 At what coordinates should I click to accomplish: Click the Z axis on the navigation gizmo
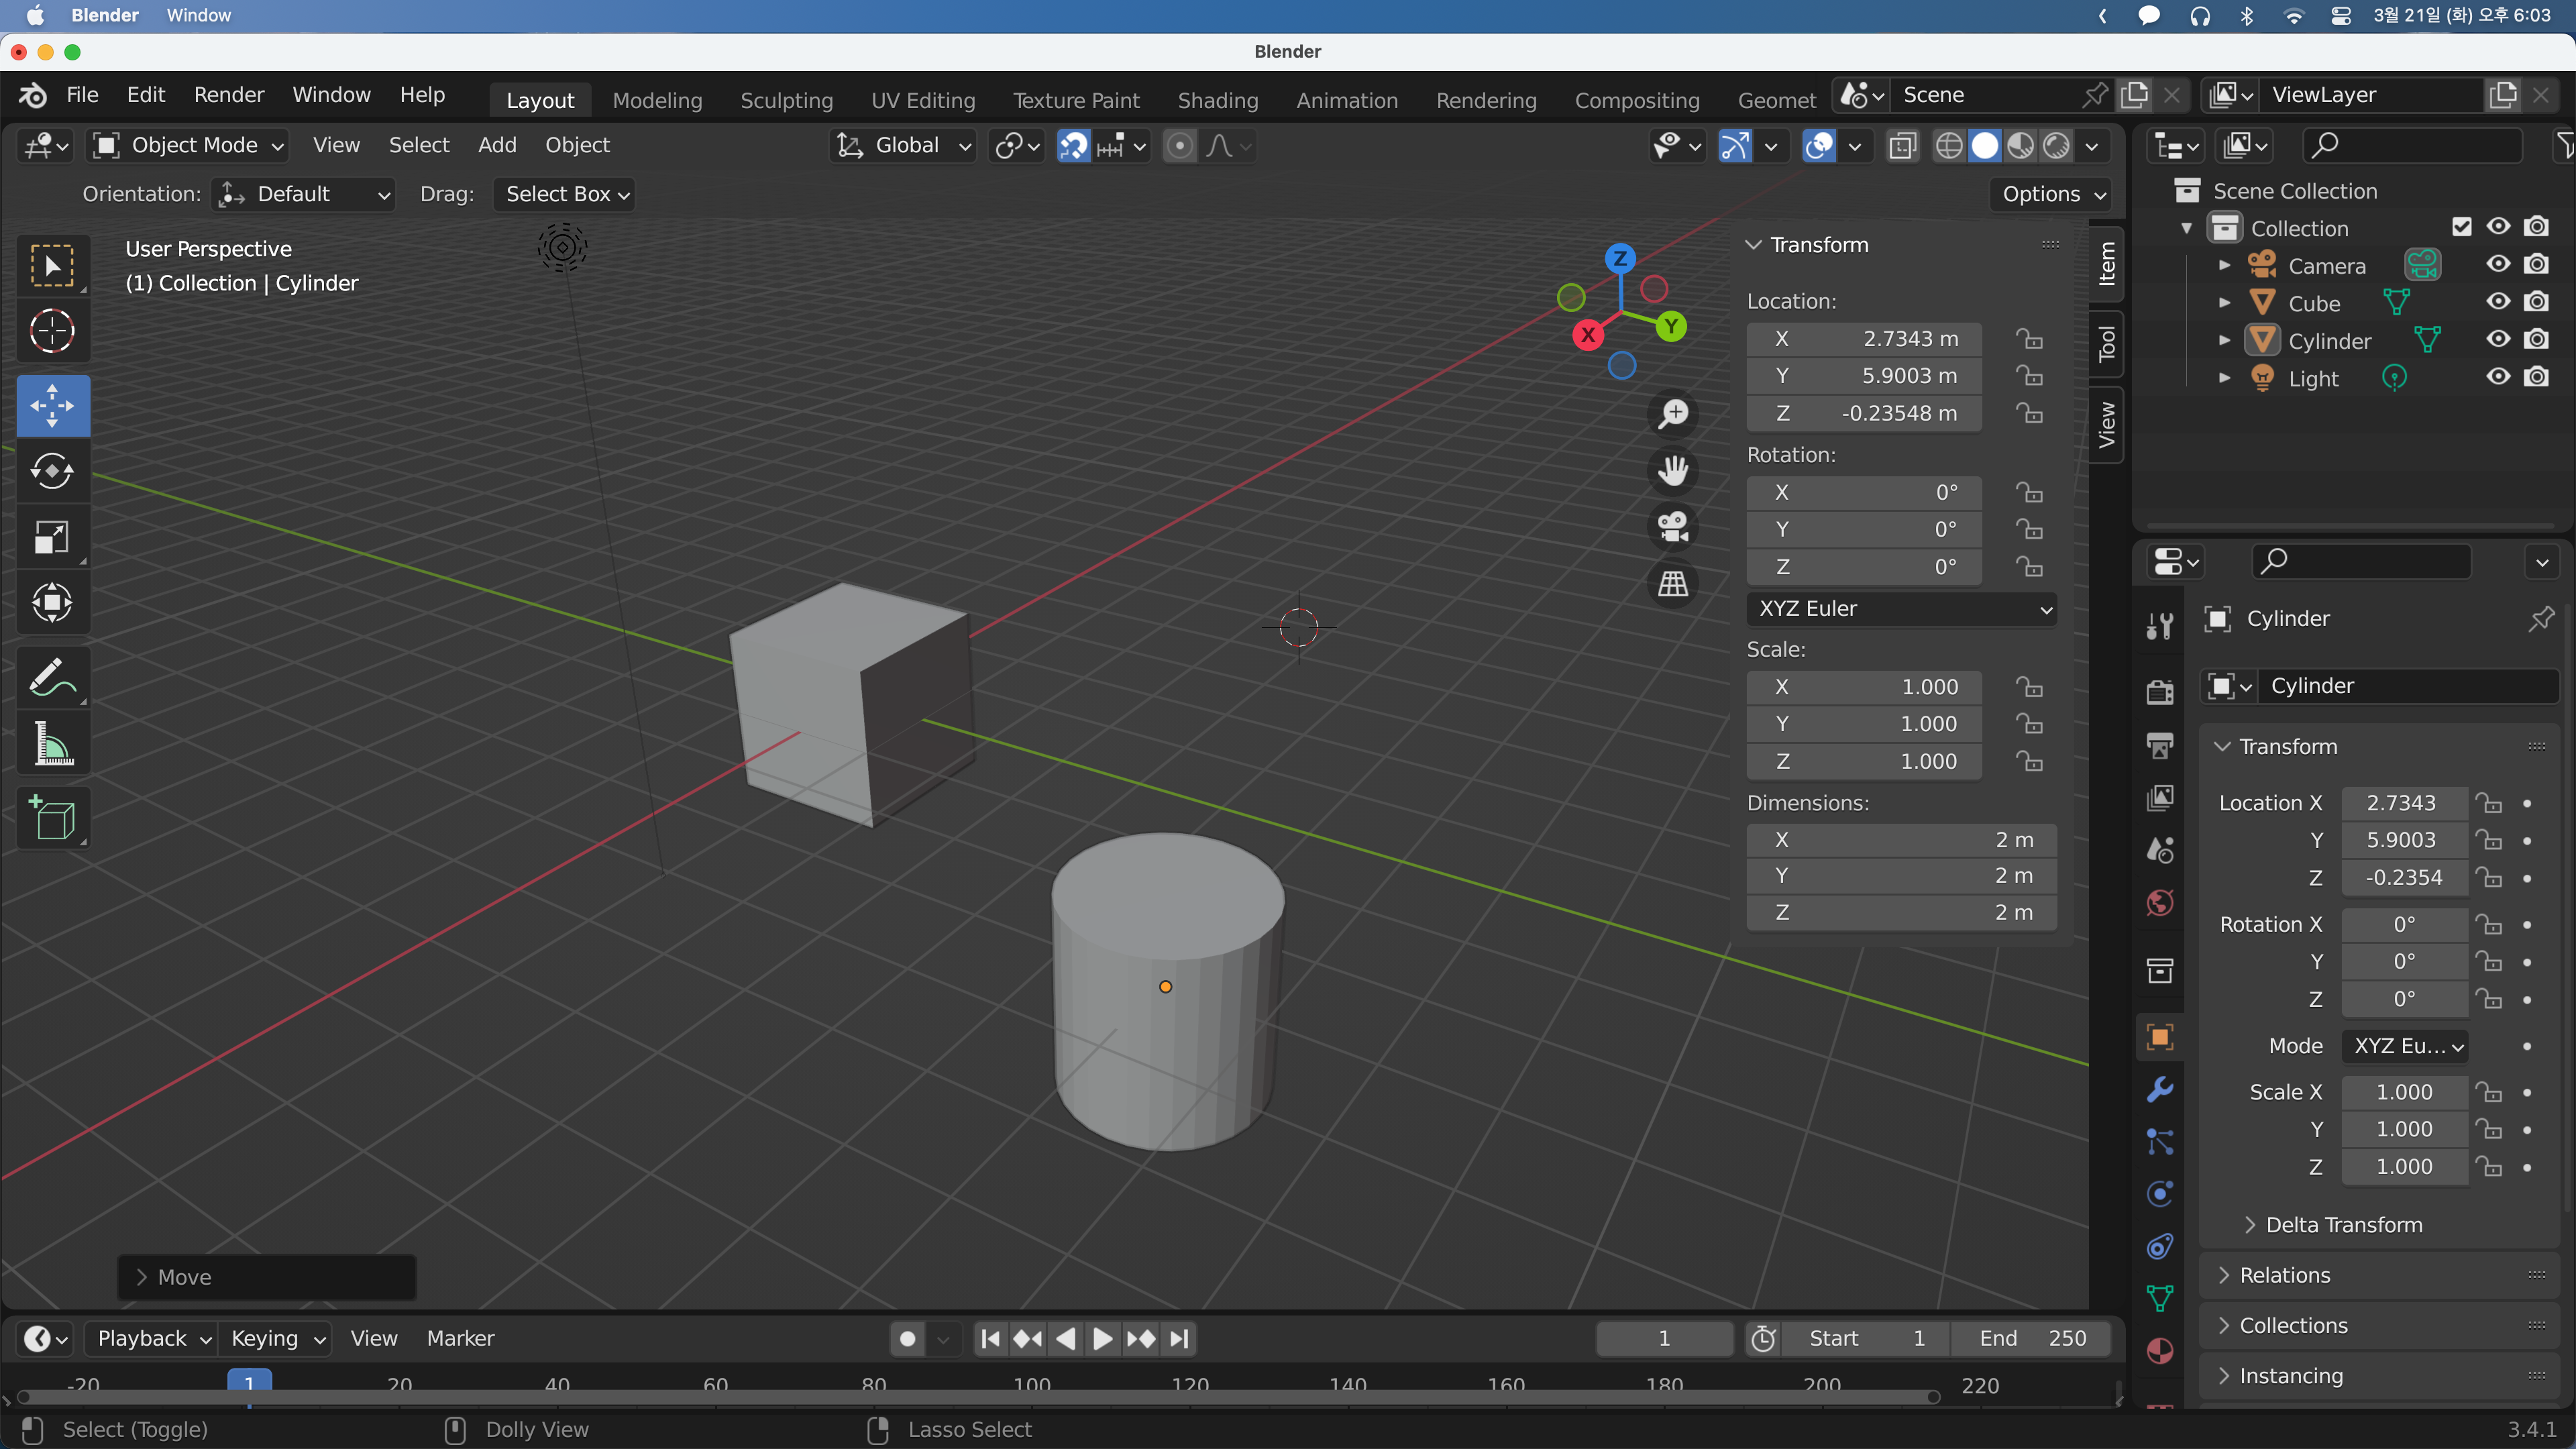click(x=1620, y=258)
